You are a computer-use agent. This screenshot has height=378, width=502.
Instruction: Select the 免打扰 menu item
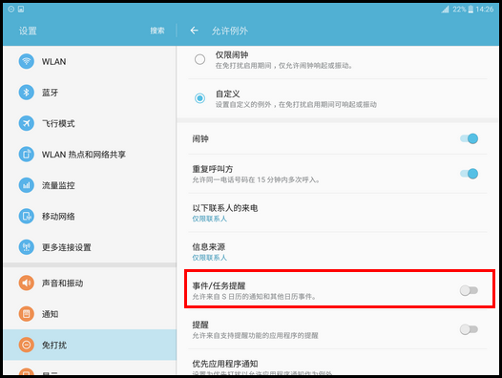click(x=90, y=345)
